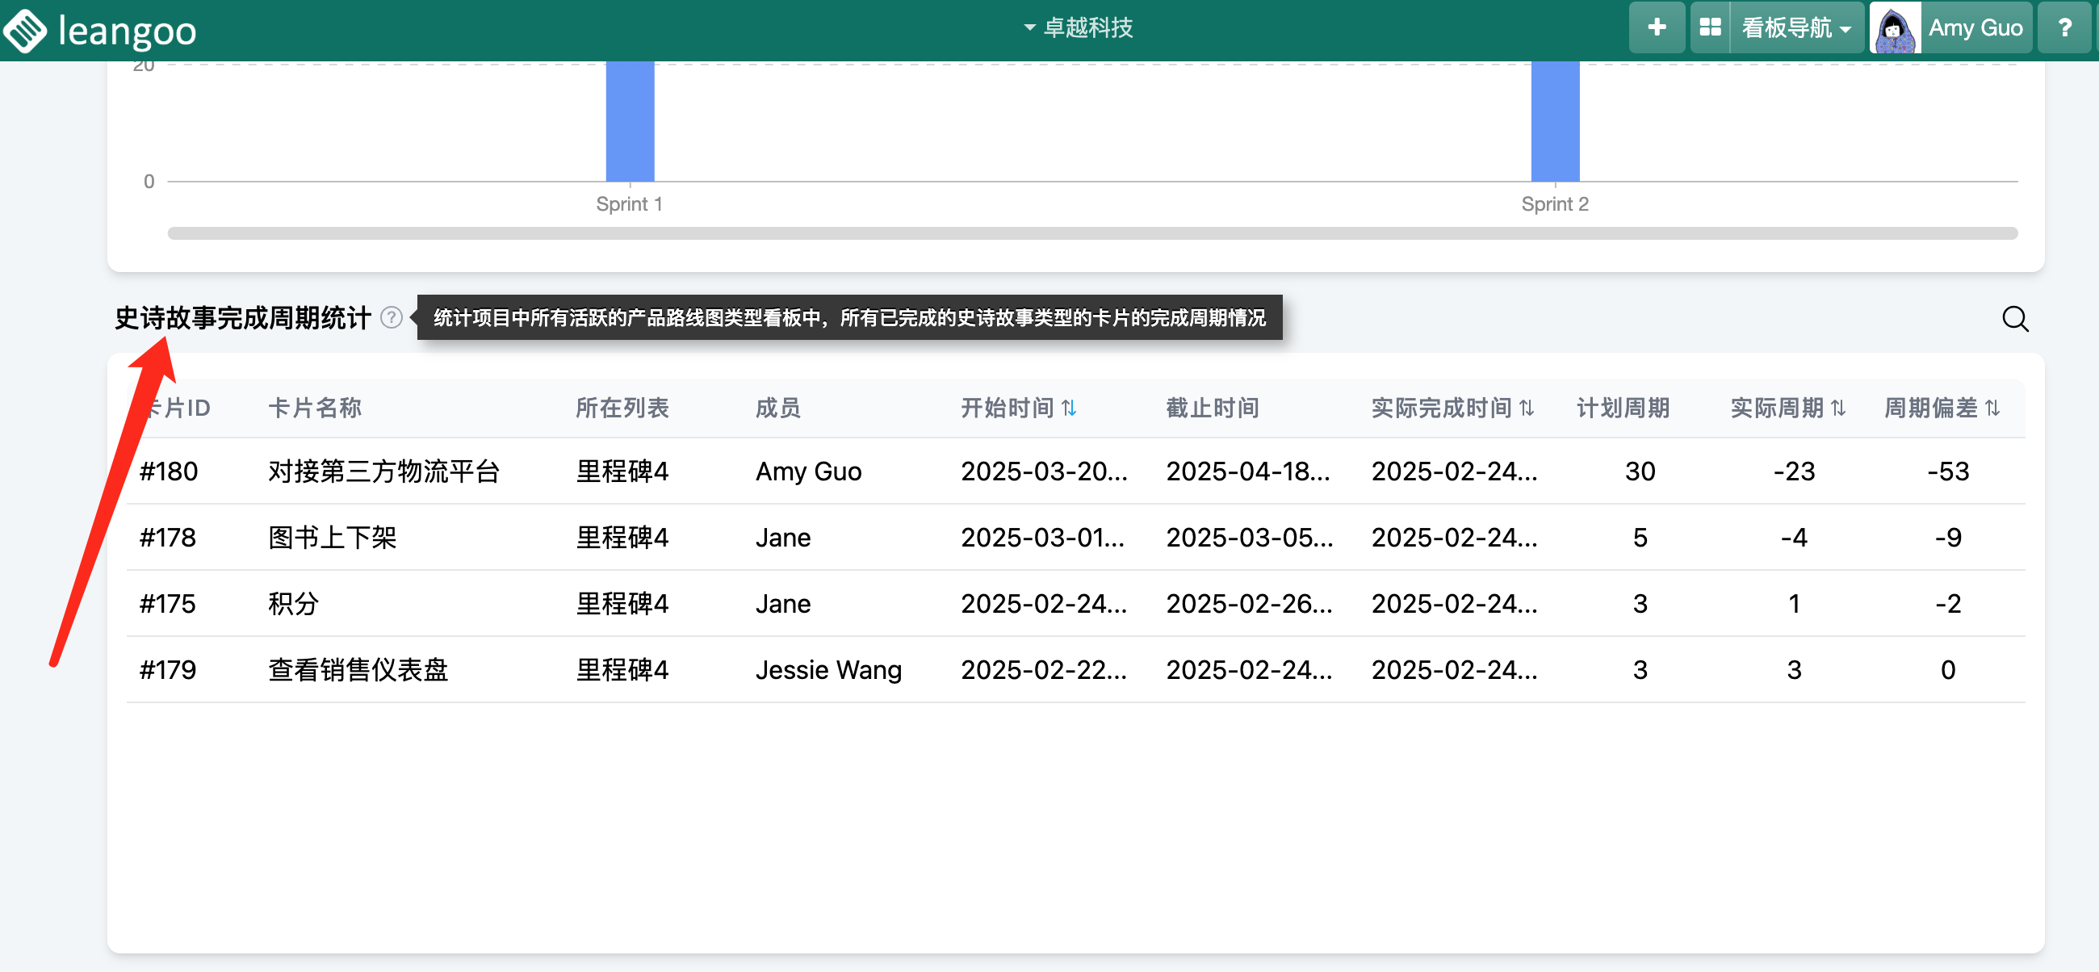Expand the 卓越科技 project dropdown
The image size is (2099, 972).
coord(1078,27)
